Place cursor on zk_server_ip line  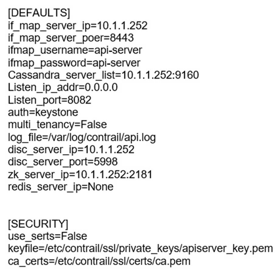pos(80,175)
